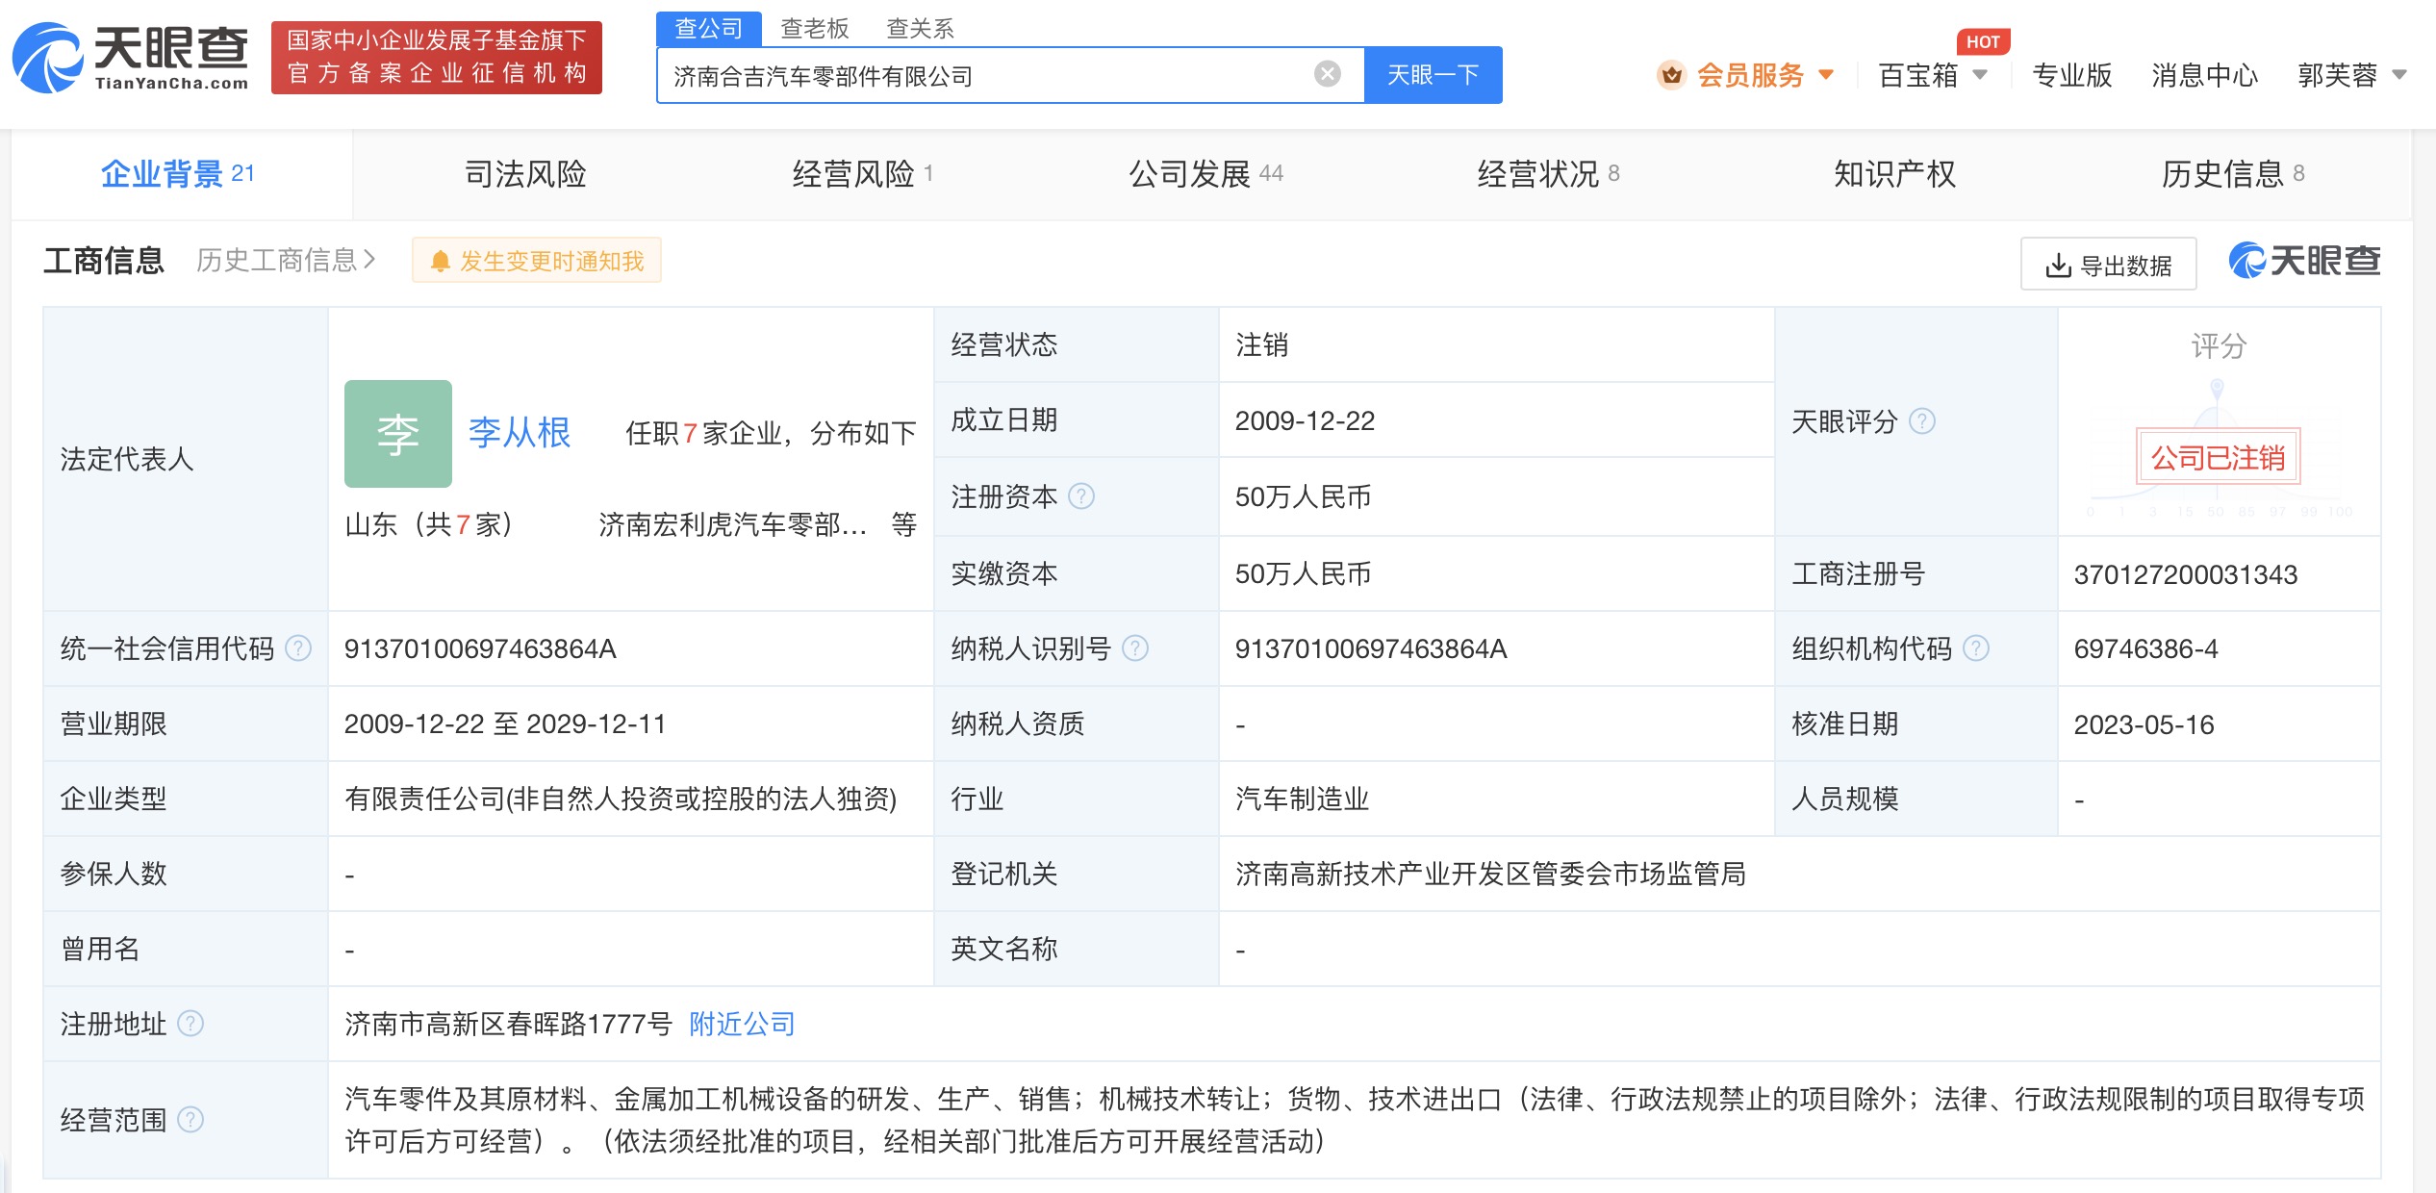This screenshot has width=2436, height=1193.
Task: Show help for 注册资本 question mark
Action: [1081, 496]
